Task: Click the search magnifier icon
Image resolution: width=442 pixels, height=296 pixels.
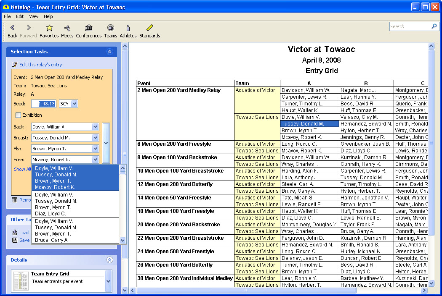Action: pyautogui.click(x=434, y=26)
